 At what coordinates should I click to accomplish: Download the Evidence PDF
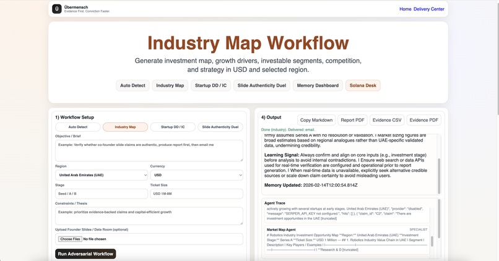(x=423, y=120)
